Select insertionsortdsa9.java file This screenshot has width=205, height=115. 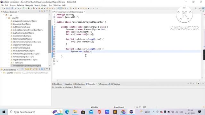click(22, 36)
